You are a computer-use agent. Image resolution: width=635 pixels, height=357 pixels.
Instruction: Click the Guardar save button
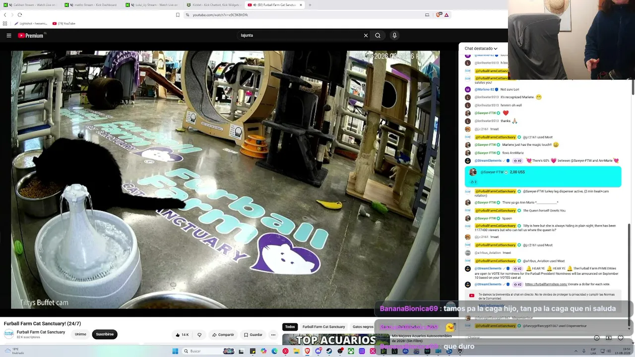pyautogui.click(x=253, y=335)
